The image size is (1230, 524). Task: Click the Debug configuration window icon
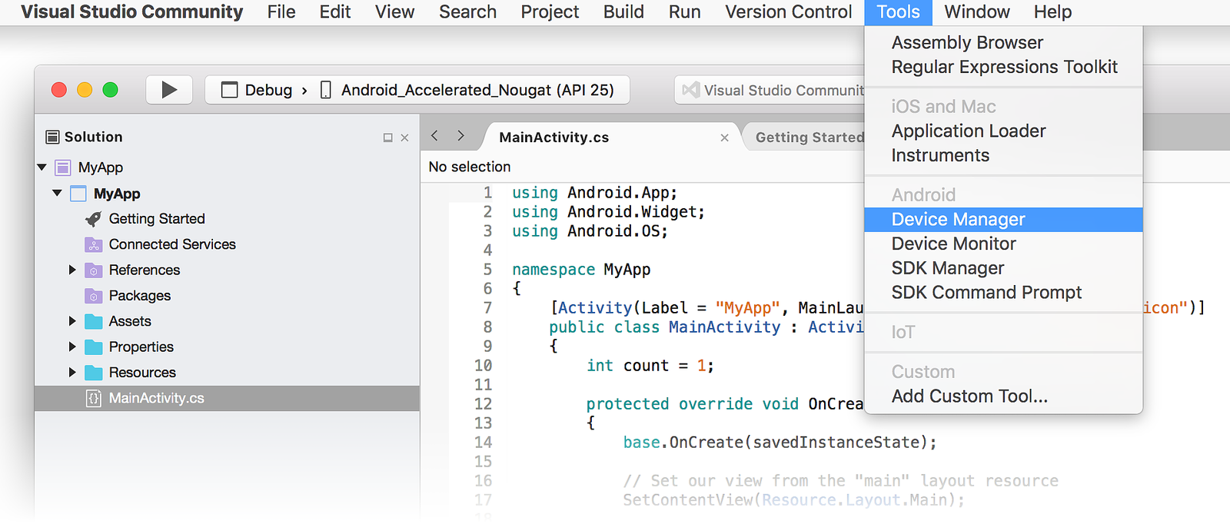coord(229,90)
